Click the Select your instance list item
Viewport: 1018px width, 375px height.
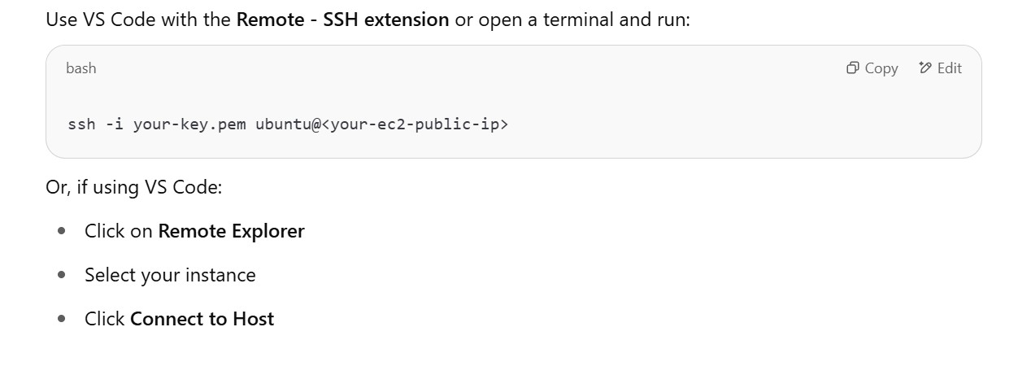(x=170, y=275)
